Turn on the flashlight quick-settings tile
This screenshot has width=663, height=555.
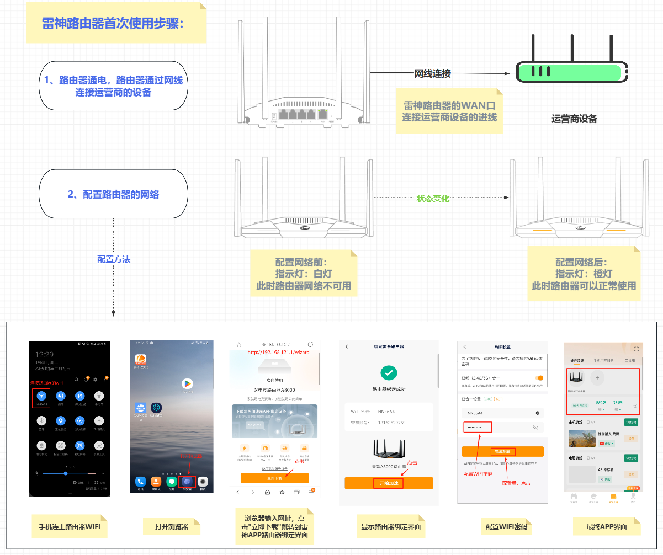point(98,396)
